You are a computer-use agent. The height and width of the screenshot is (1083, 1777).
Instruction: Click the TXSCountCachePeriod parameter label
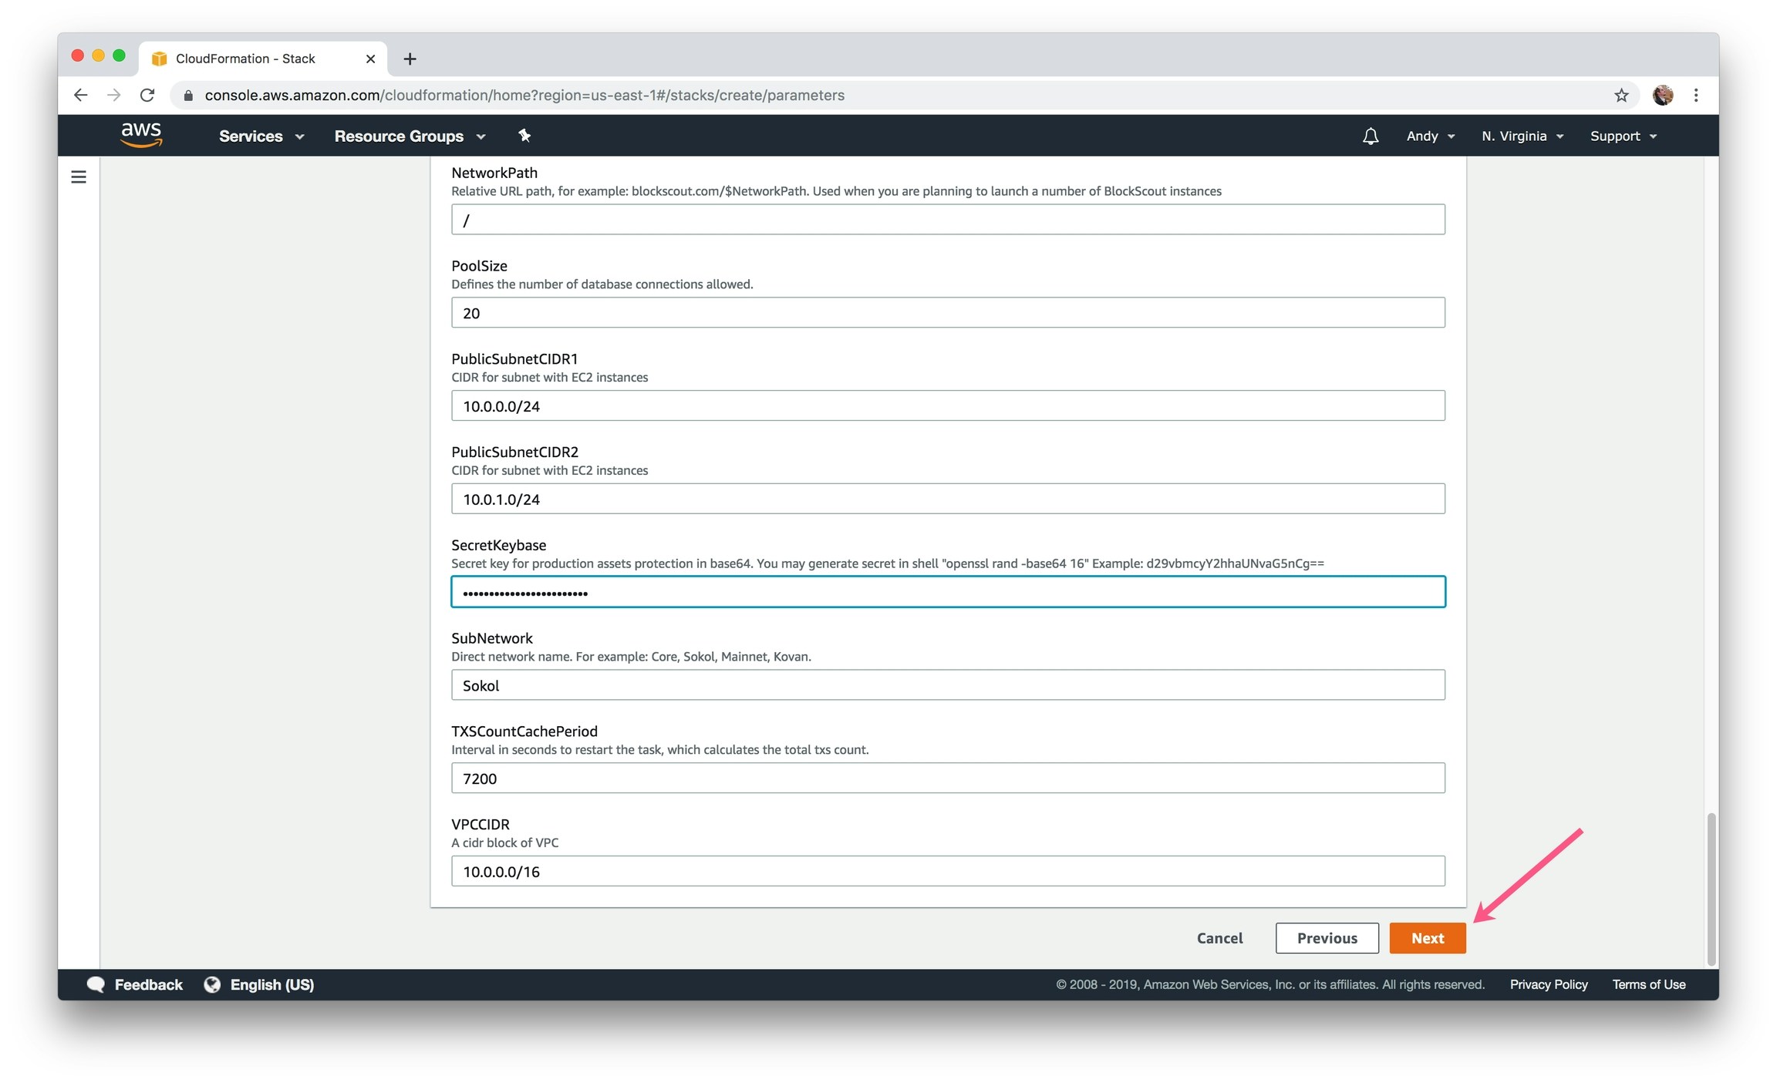click(x=524, y=731)
